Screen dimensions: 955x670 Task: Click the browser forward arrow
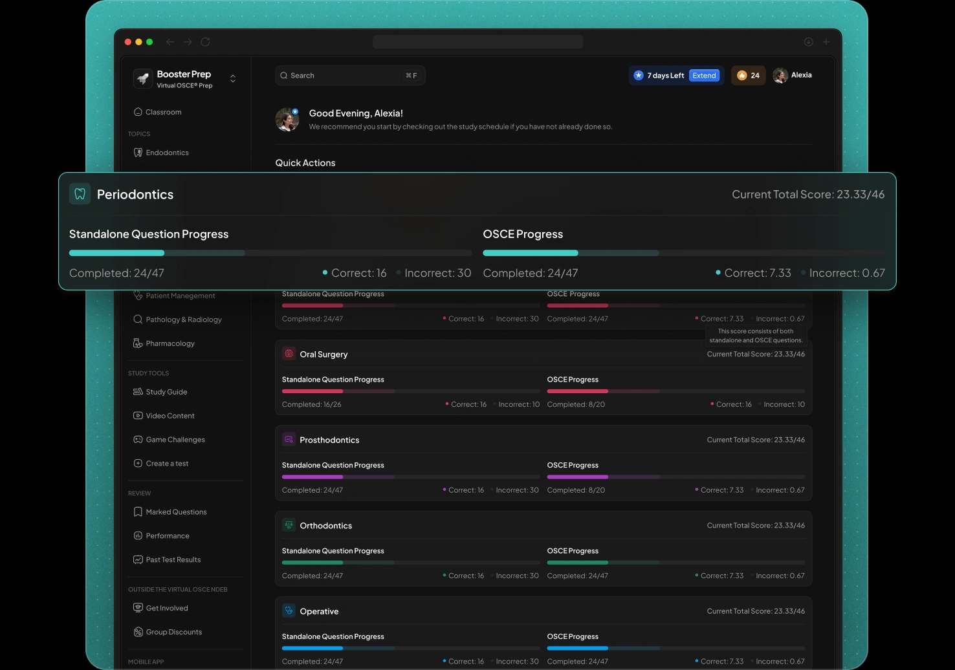pyautogui.click(x=188, y=42)
